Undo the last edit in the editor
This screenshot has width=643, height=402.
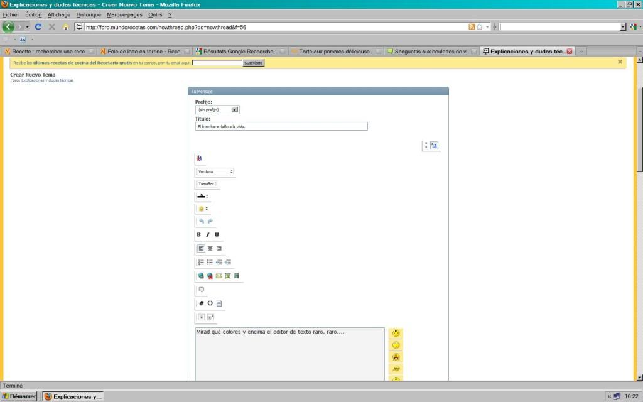[202, 221]
